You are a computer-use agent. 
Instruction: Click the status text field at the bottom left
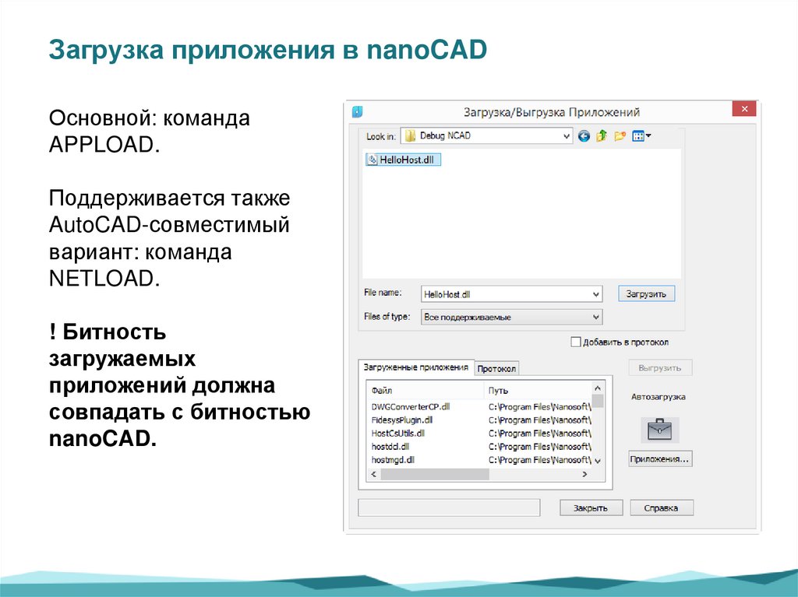449,507
